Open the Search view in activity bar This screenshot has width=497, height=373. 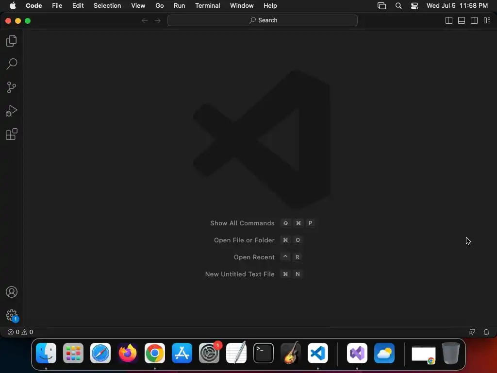[x=12, y=64]
